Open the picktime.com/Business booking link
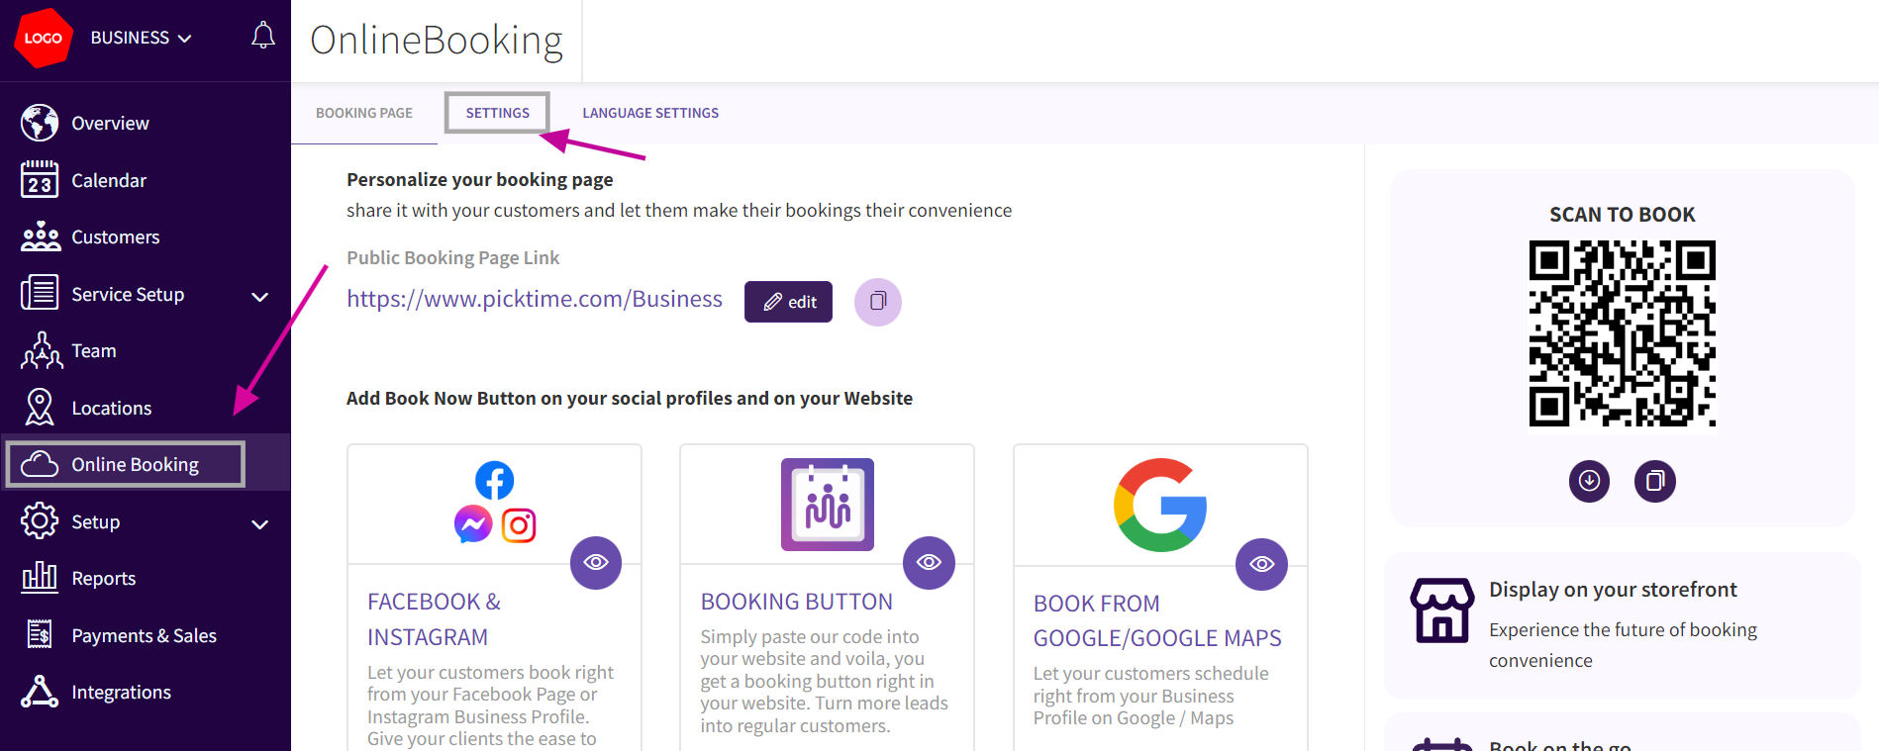This screenshot has width=1879, height=751. click(x=535, y=299)
